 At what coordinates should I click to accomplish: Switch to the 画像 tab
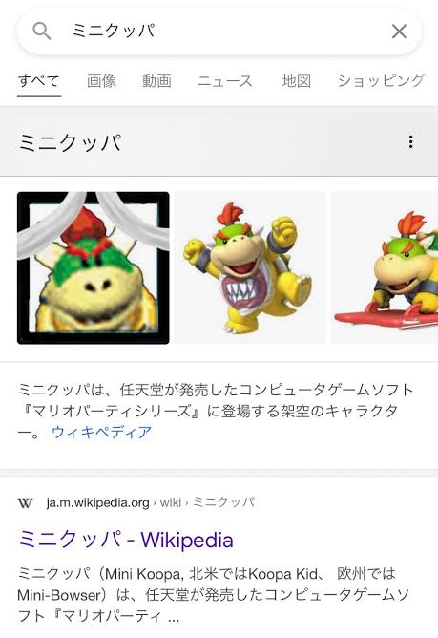(101, 80)
